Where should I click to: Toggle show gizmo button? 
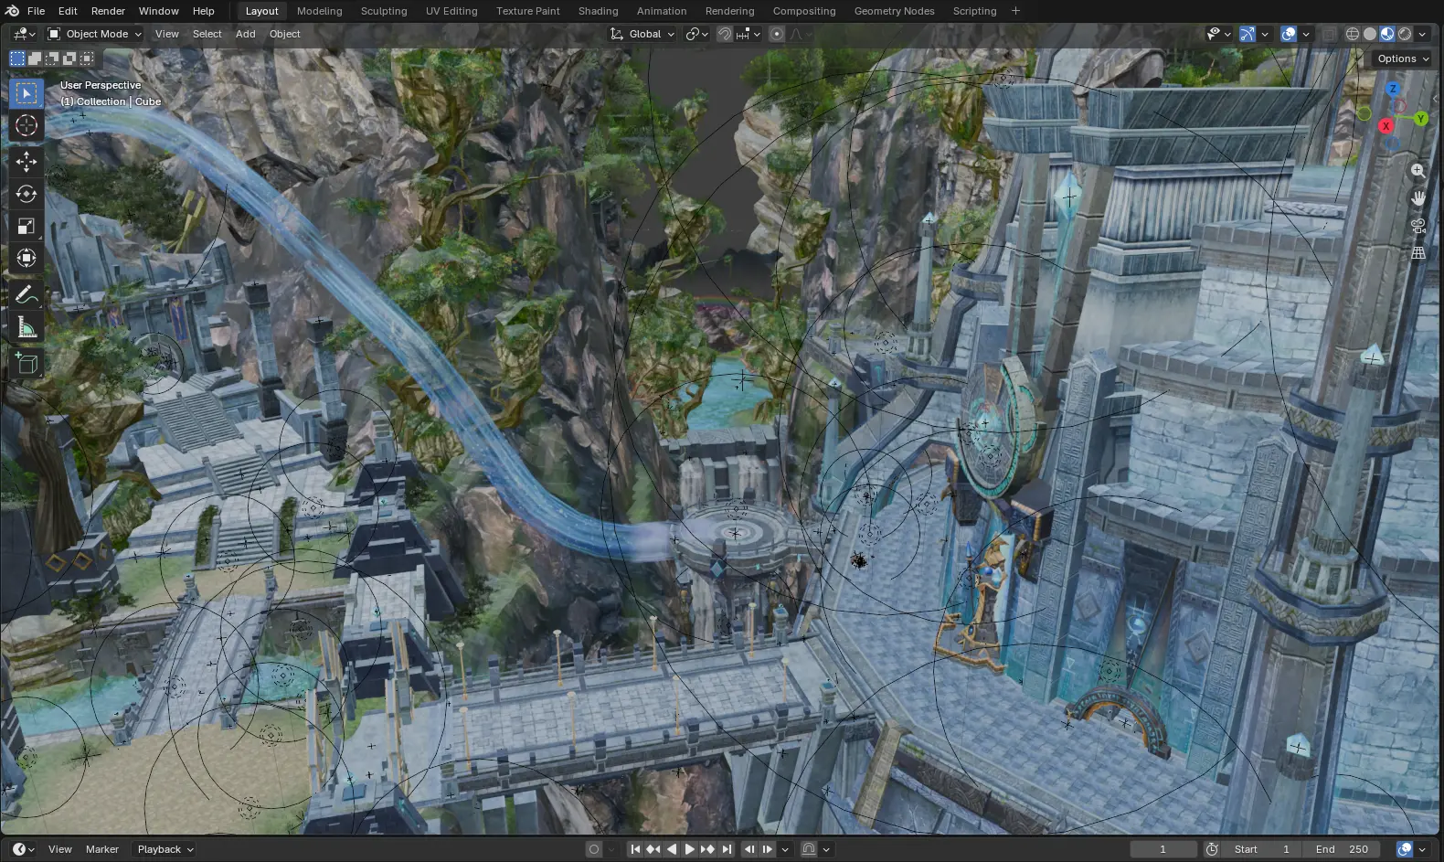tap(1248, 34)
